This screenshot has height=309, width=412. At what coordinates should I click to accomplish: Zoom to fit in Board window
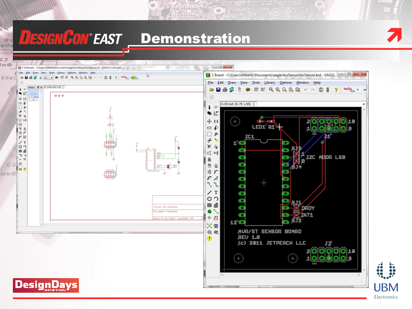click(x=271, y=90)
